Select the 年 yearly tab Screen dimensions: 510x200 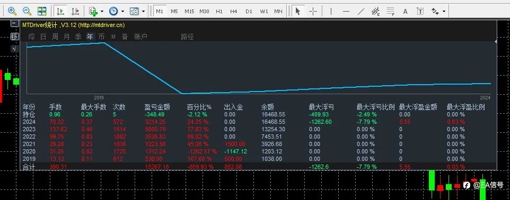90,37
